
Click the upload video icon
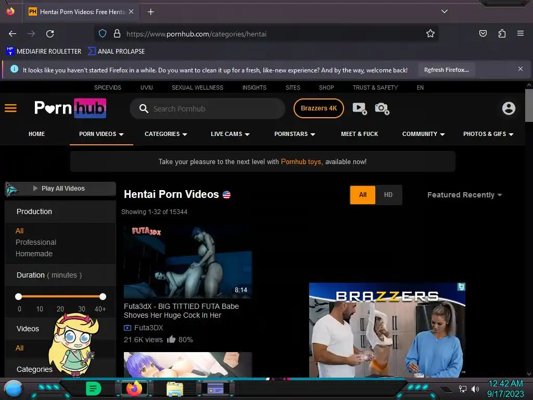[x=360, y=108]
